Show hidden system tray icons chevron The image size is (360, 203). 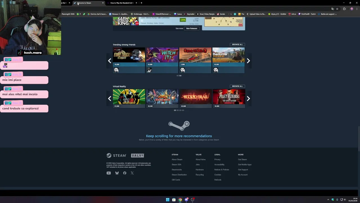(328, 200)
